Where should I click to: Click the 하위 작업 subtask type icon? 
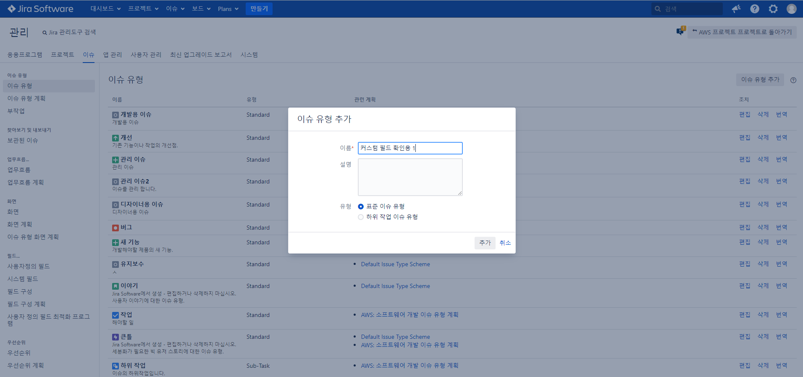(115, 366)
